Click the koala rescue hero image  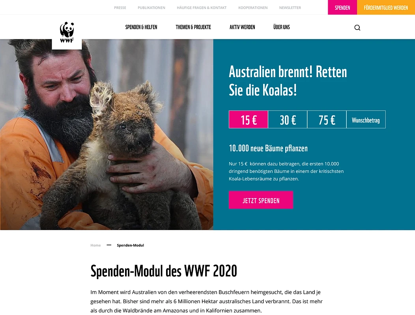pyautogui.click(x=107, y=135)
